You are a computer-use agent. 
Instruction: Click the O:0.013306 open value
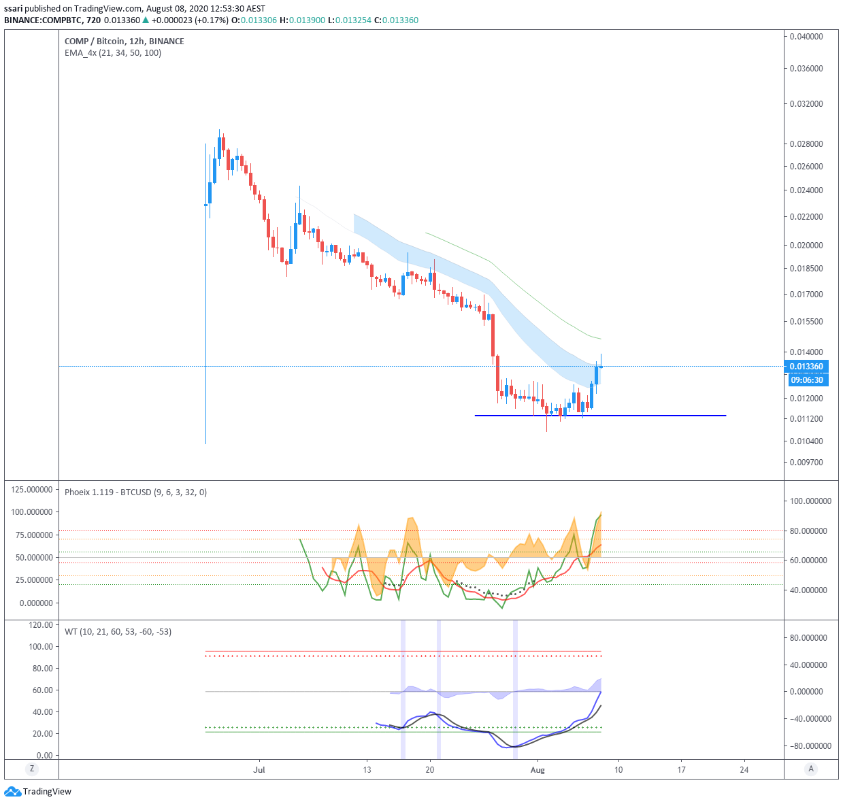coord(254,20)
